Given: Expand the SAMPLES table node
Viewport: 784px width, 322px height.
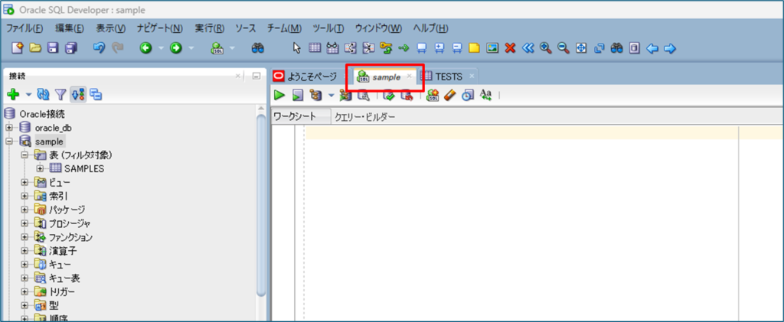Looking at the screenshot, I should pos(40,168).
